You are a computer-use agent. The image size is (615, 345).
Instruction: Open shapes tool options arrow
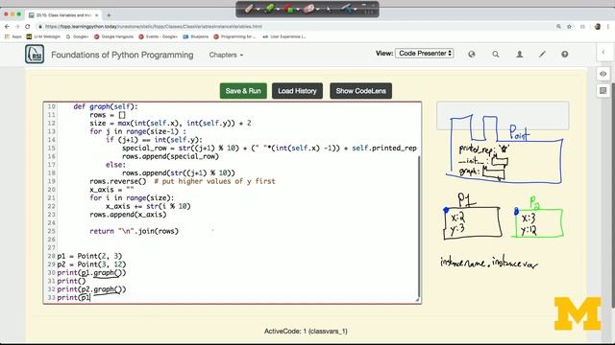[x=298, y=10]
